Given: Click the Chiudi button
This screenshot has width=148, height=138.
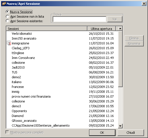Looking at the screenshot, I should pos(131,133).
